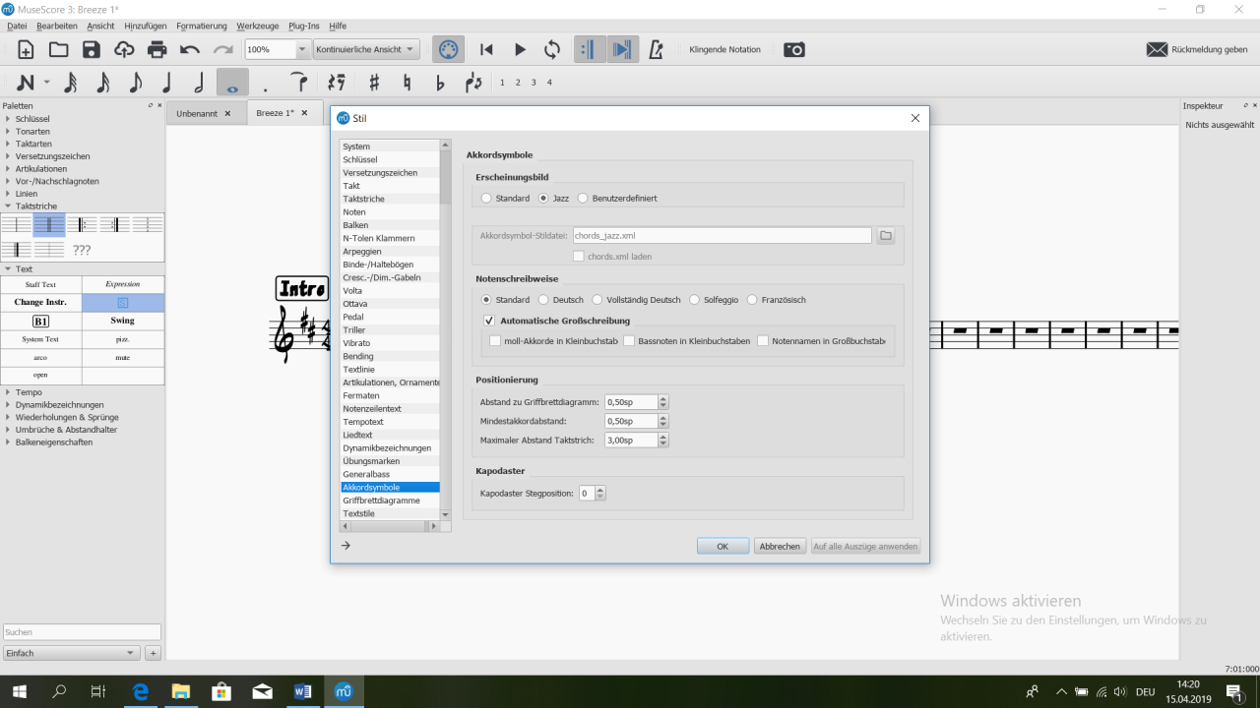Screen dimensions: 1260x708
Task: Open the zoom percentage dropdown
Action: [302, 49]
